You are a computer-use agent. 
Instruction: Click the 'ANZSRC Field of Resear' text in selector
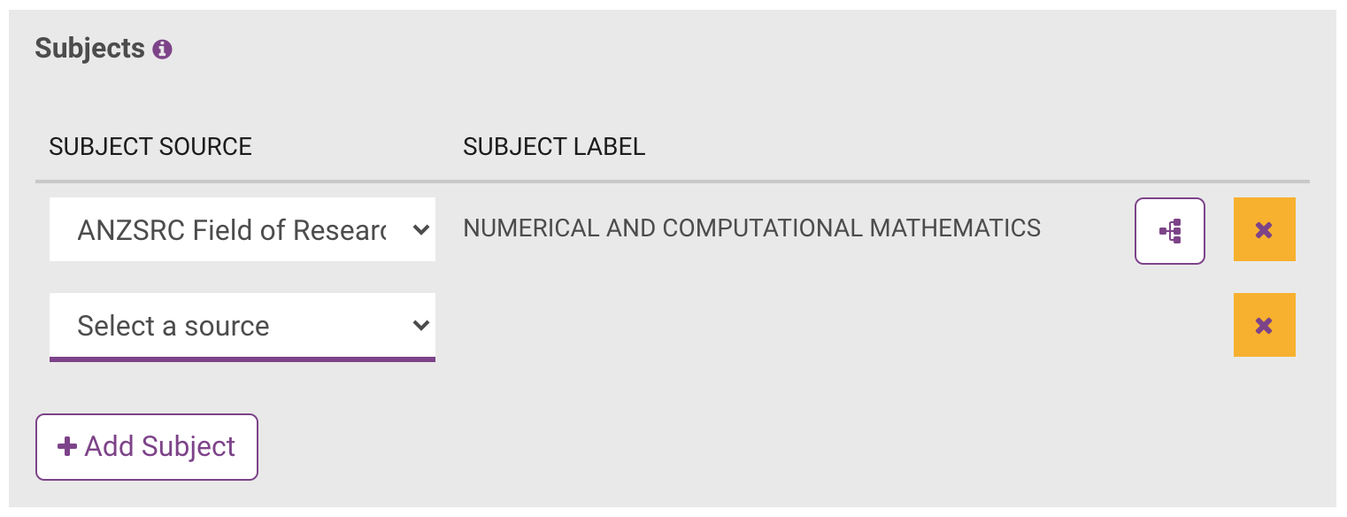tap(232, 230)
